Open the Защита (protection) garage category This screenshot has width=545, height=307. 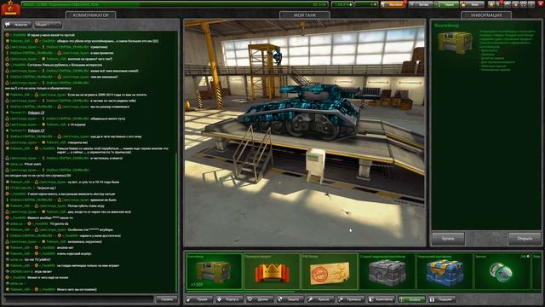coord(290,299)
